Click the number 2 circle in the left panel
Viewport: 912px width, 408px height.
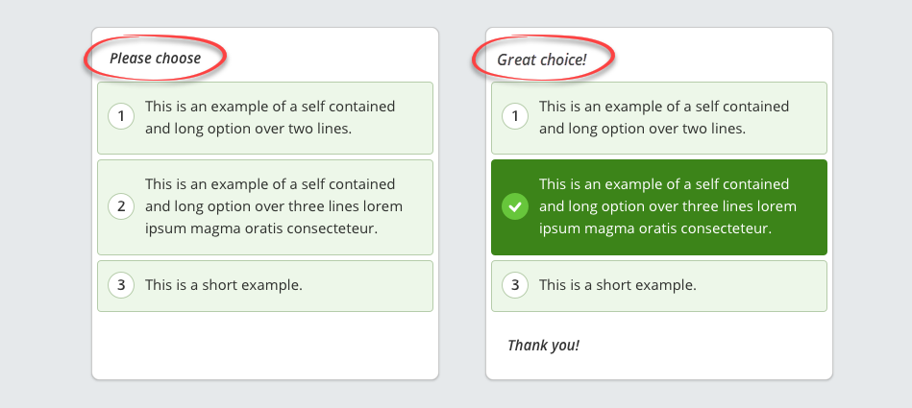pyautogui.click(x=121, y=206)
